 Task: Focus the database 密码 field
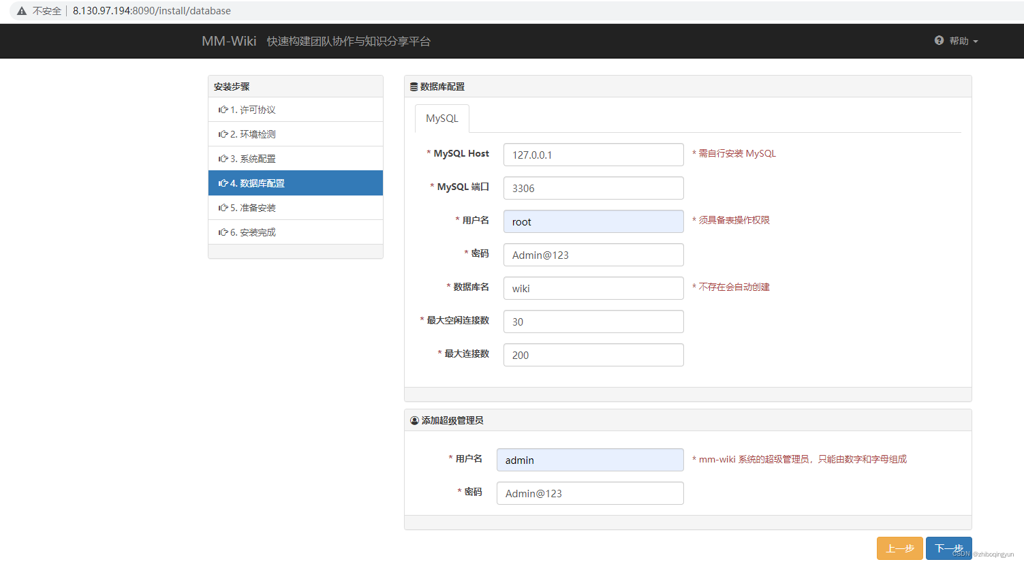click(593, 255)
